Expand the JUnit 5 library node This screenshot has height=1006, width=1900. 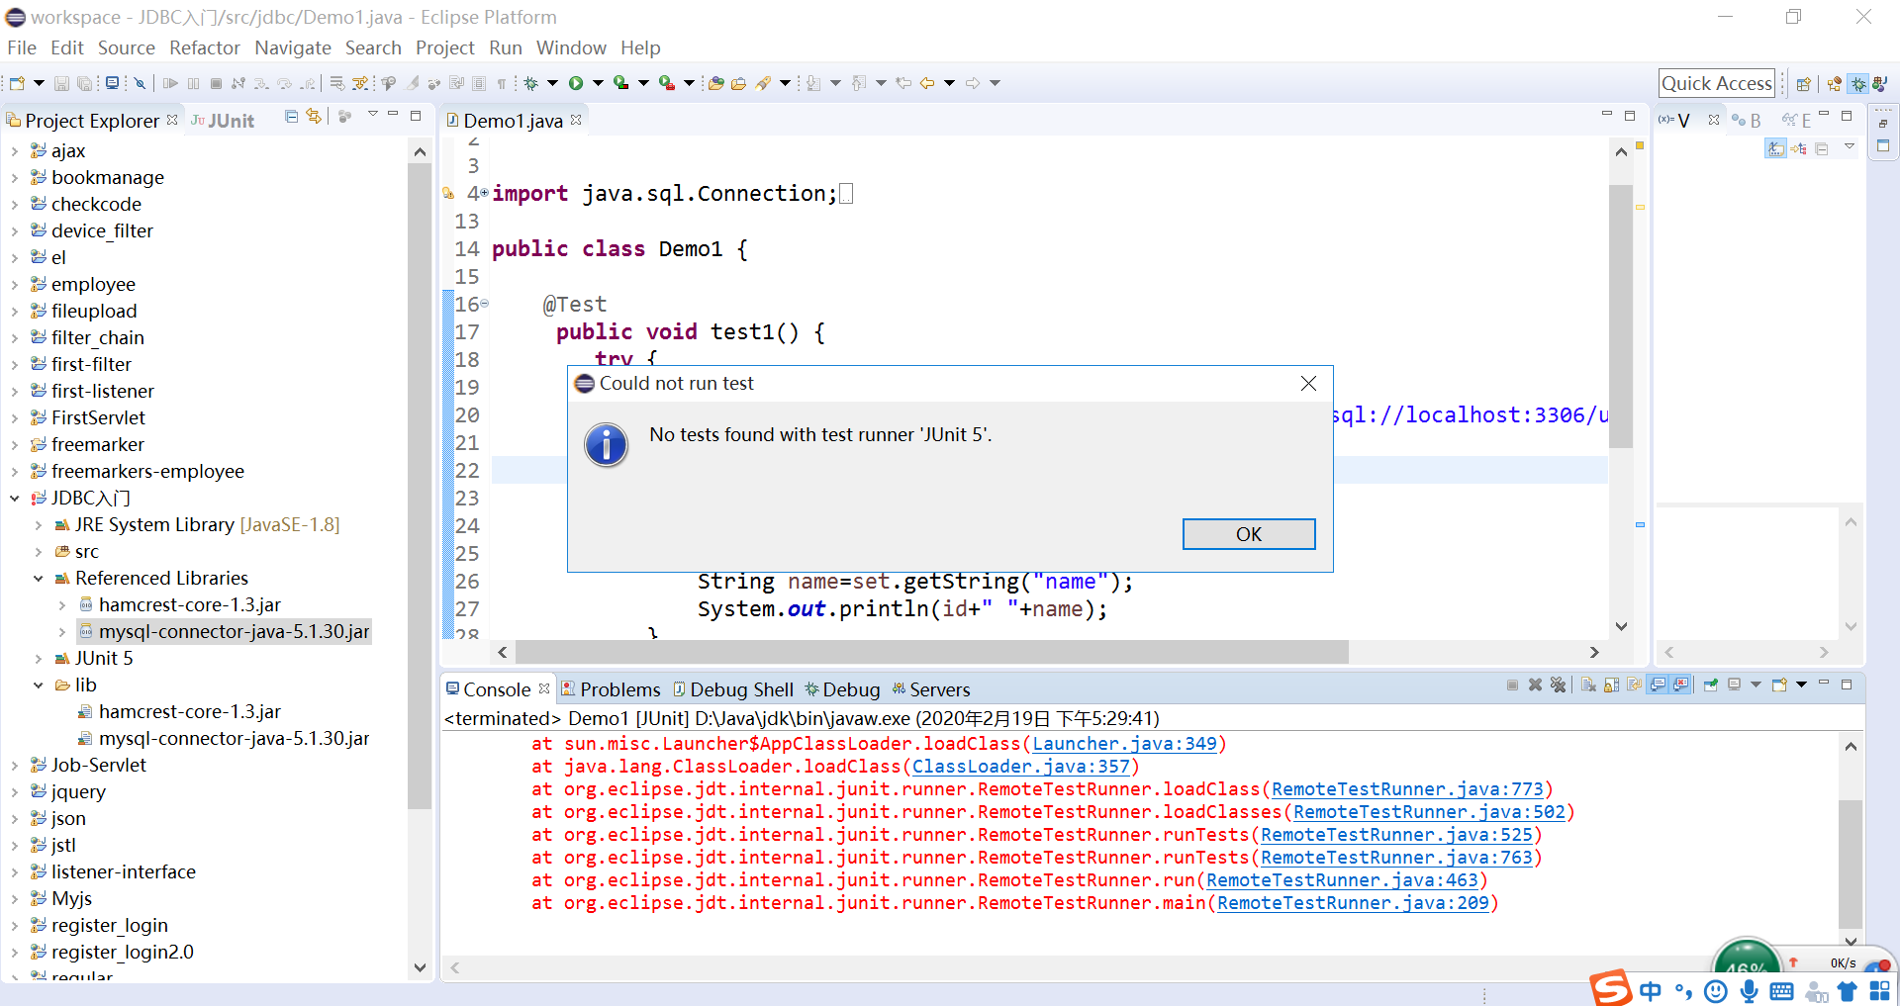pyautogui.click(x=39, y=659)
